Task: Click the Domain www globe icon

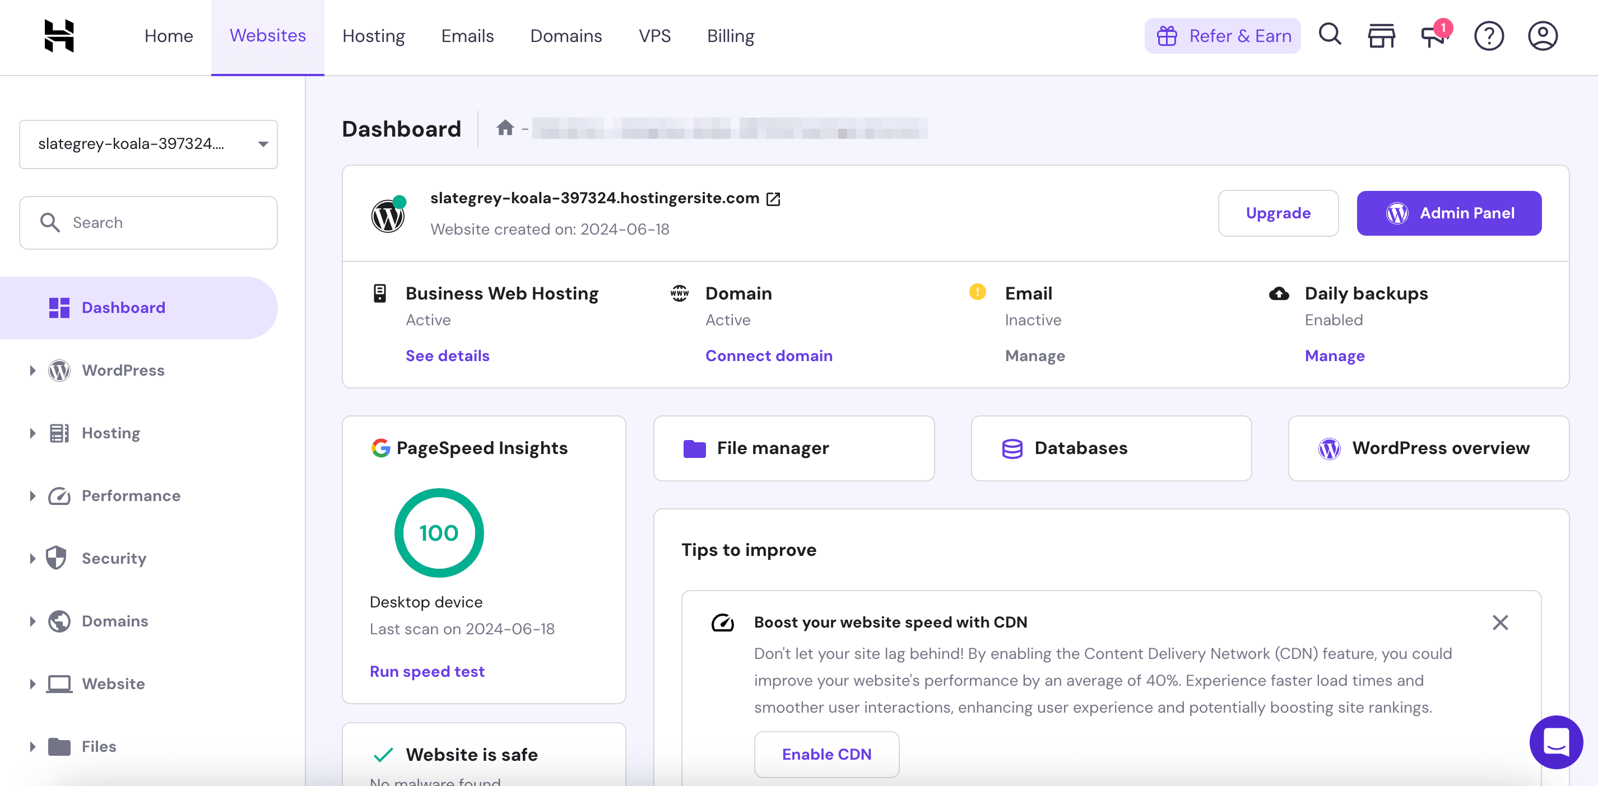Action: coord(679,293)
